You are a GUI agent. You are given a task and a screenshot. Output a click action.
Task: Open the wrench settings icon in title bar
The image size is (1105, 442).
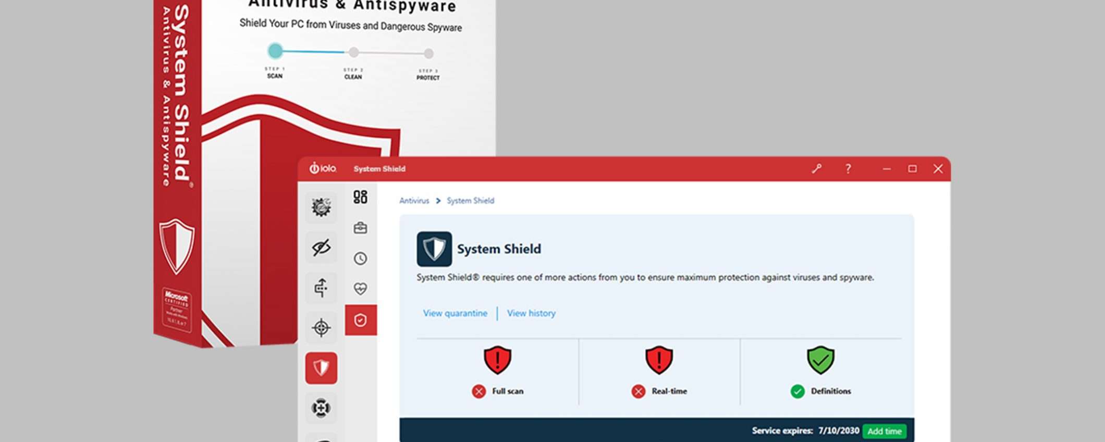[816, 169]
